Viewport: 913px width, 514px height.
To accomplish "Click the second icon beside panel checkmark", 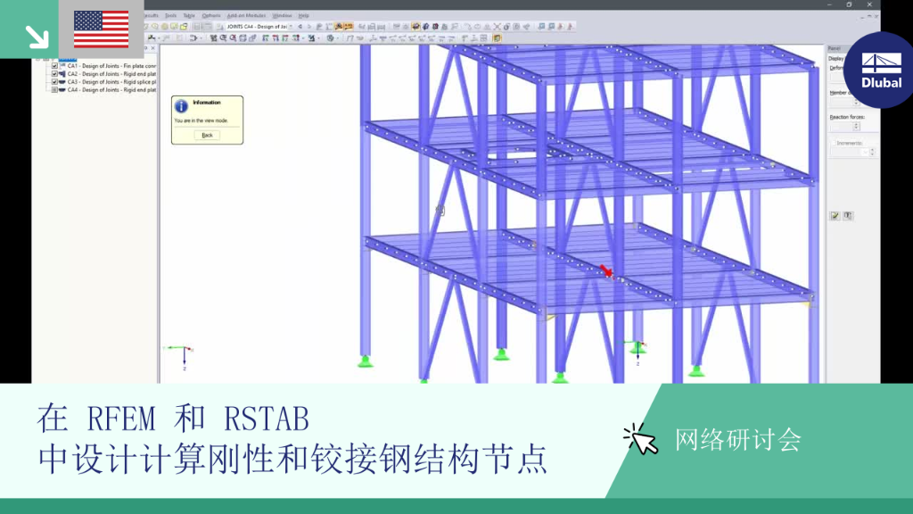I will click(848, 216).
